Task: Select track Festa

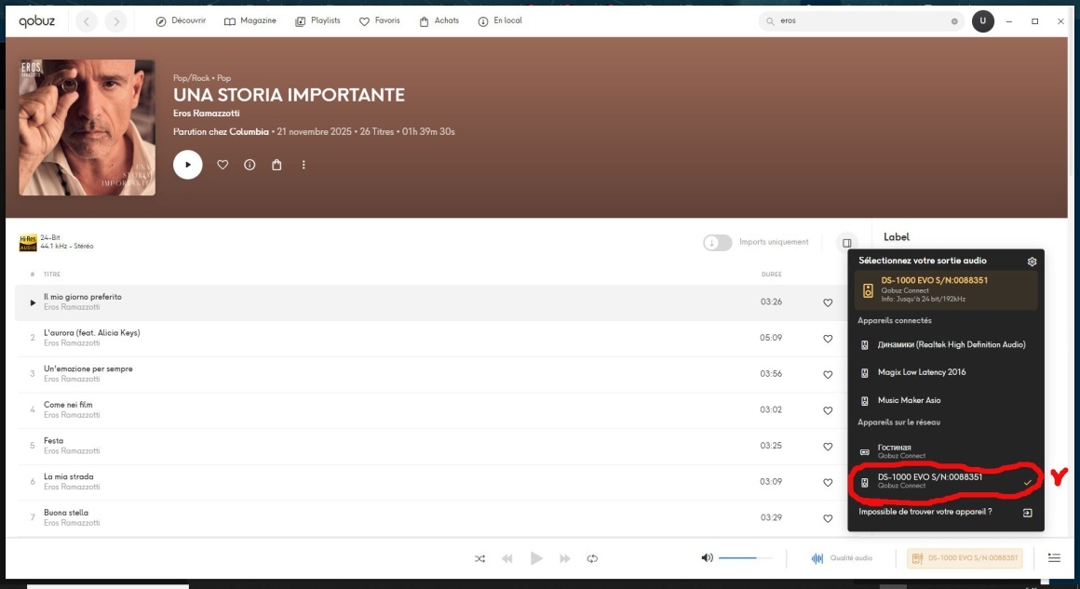Action: pyautogui.click(x=430, y=446)
